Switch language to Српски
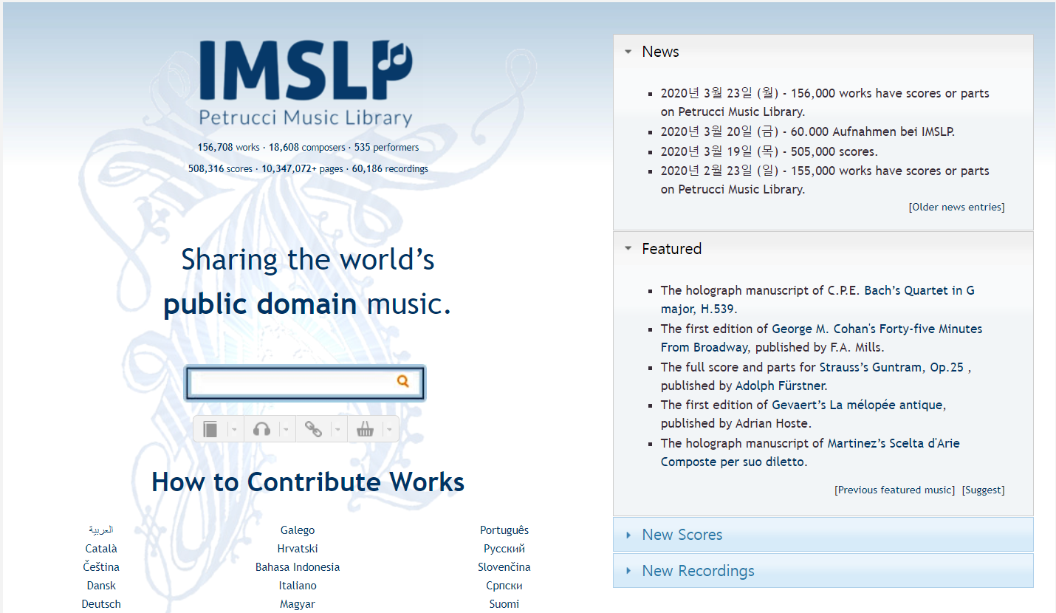This screenshot has height=613, width=1056. pos(504,586)
